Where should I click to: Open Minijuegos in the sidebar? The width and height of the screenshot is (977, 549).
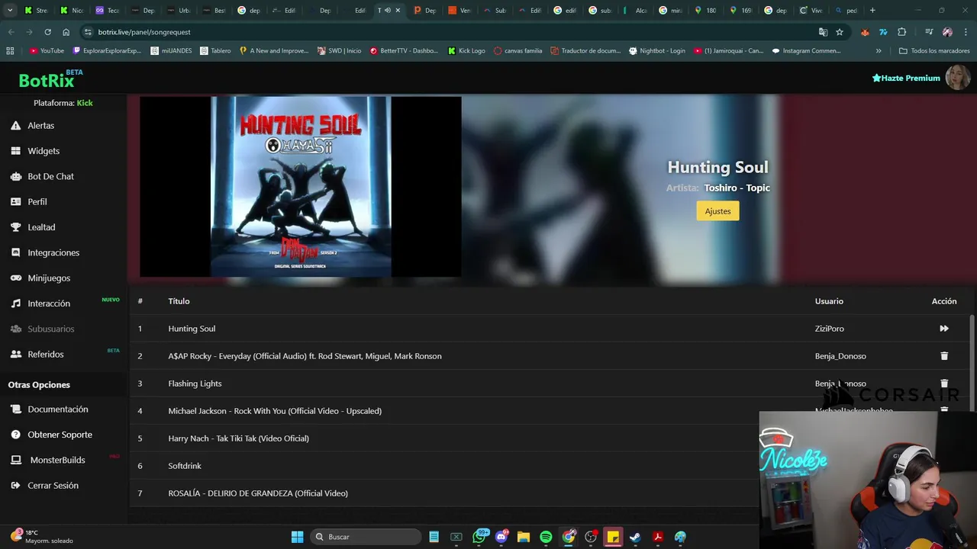click(49, 278)
